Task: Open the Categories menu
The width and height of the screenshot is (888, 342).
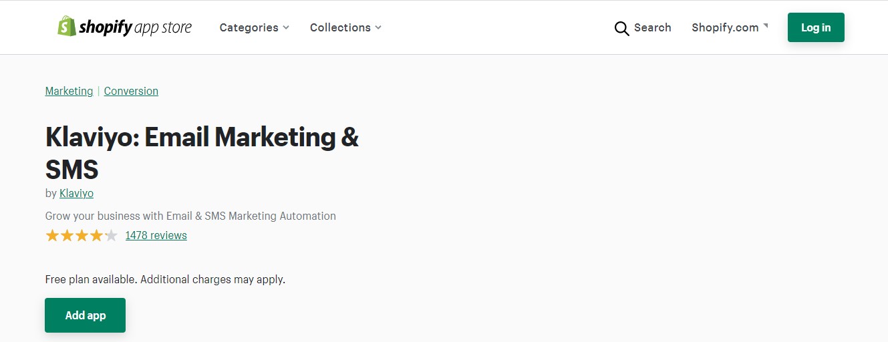Action: pyautogui.click(x=249, y=27)
